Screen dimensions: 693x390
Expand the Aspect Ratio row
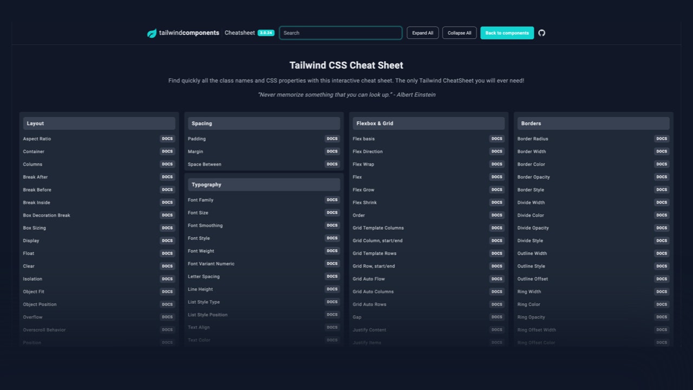(99, 139)
